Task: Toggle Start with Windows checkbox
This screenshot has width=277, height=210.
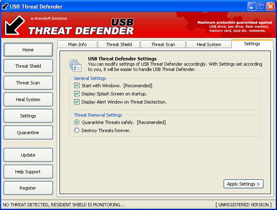Action: coord(77,86)
